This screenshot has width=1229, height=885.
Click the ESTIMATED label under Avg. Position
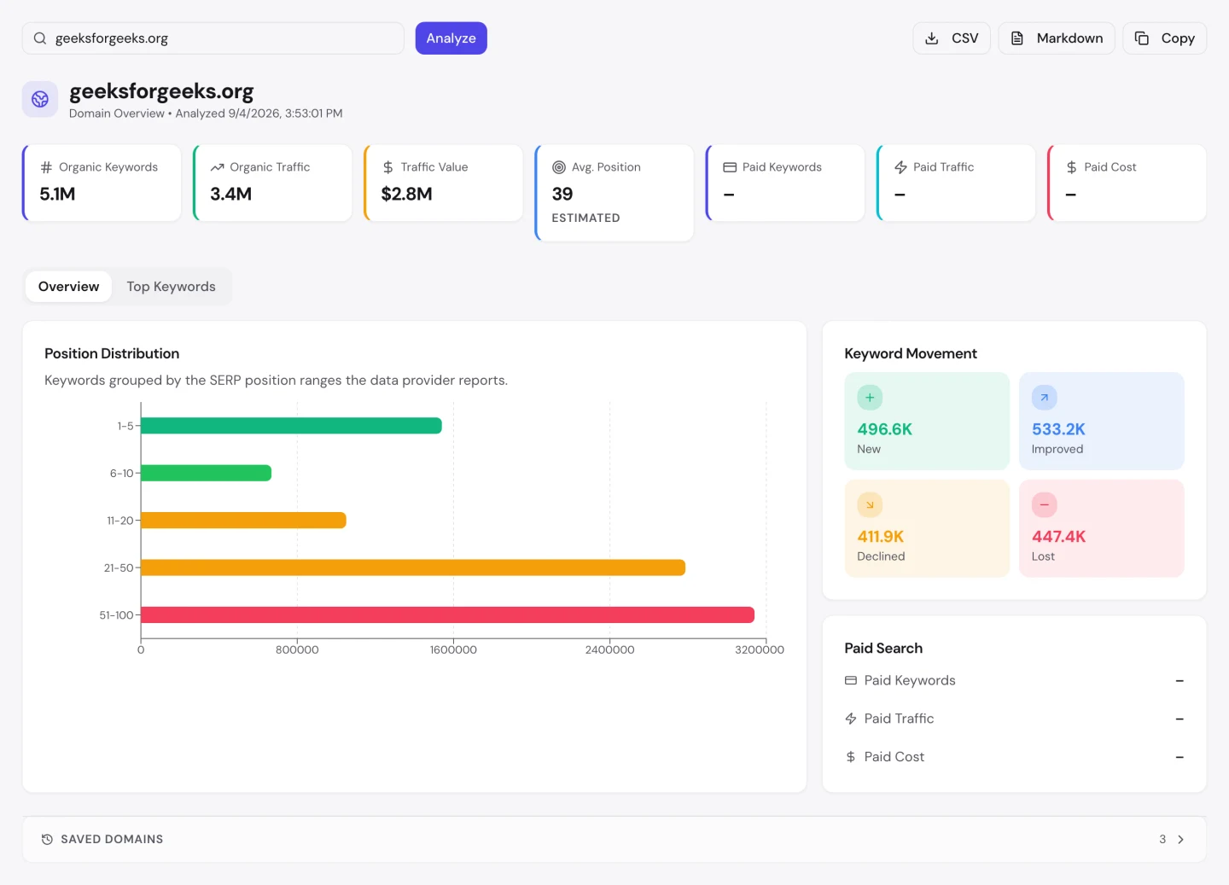[585, 218]
